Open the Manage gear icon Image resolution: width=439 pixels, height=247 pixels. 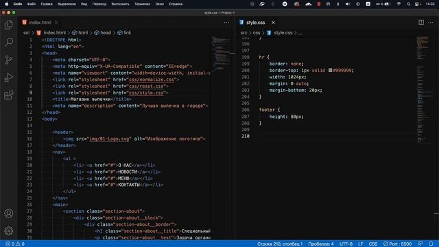(9, 231)
